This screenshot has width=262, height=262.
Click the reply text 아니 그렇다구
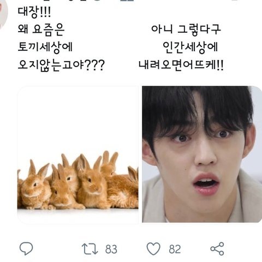coord(186,29)
